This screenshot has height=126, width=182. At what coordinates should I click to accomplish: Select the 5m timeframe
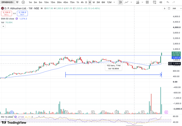point(40,2)
